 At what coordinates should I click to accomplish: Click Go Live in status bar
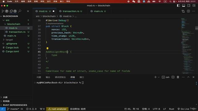pyautogui.click(x=183, y=109)
